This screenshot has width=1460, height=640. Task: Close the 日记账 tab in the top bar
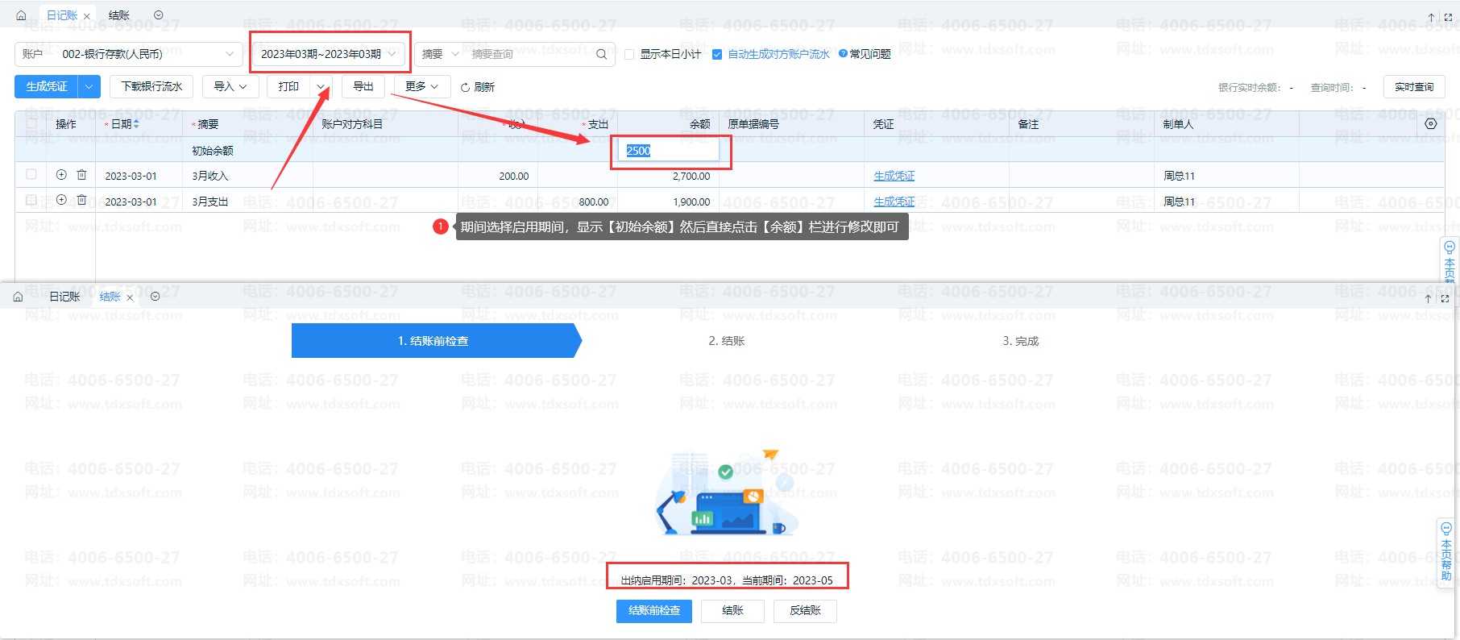87,16
